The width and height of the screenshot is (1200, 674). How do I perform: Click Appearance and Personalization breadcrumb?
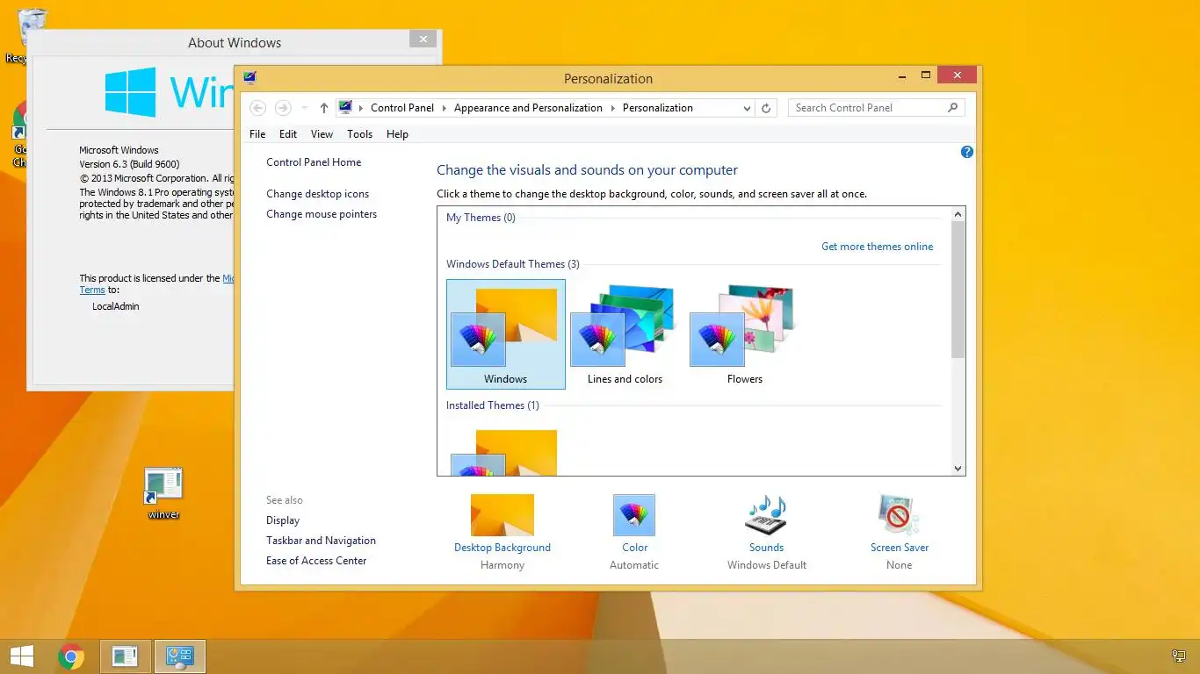[x=528, y=108]
